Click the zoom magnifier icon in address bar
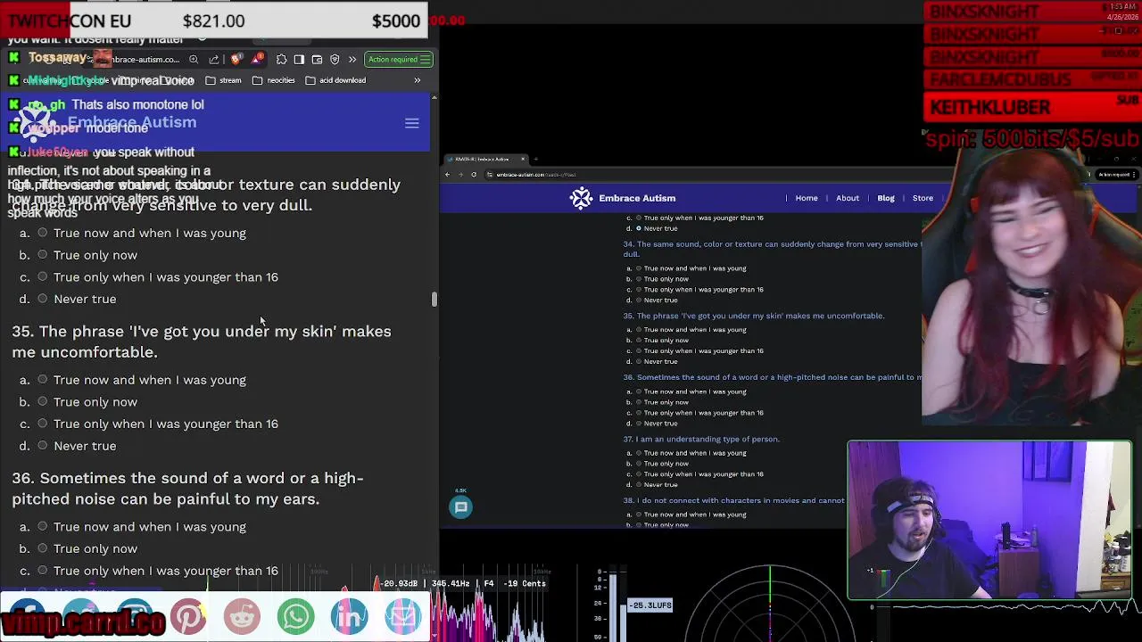This screenshot has height=642, width=1142. [194, 60]
